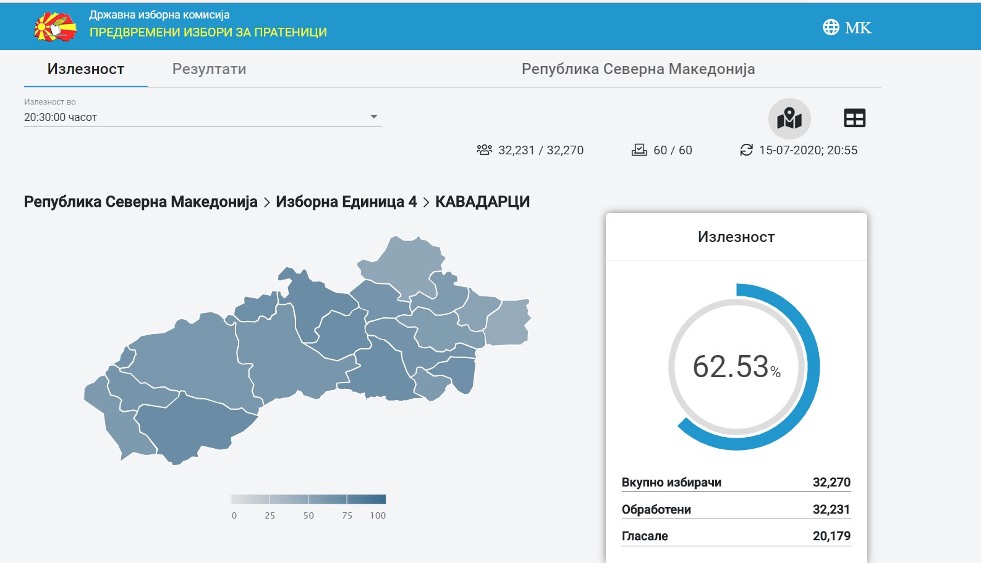Open the Резултати tab
Viewport: 981px width, 563px height.
(x=209, y=69)
